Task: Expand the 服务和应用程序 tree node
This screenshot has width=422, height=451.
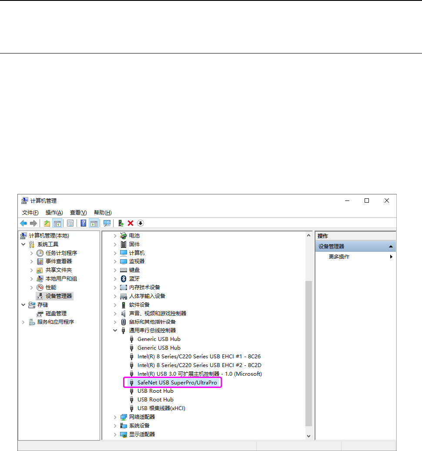Action: tap(23, 322)
